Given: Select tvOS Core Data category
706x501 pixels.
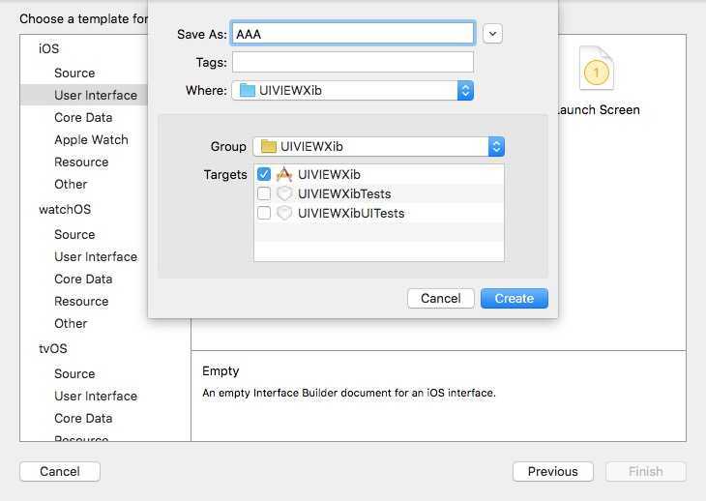Looking at the screenshot, I should (x=83, y=418).
